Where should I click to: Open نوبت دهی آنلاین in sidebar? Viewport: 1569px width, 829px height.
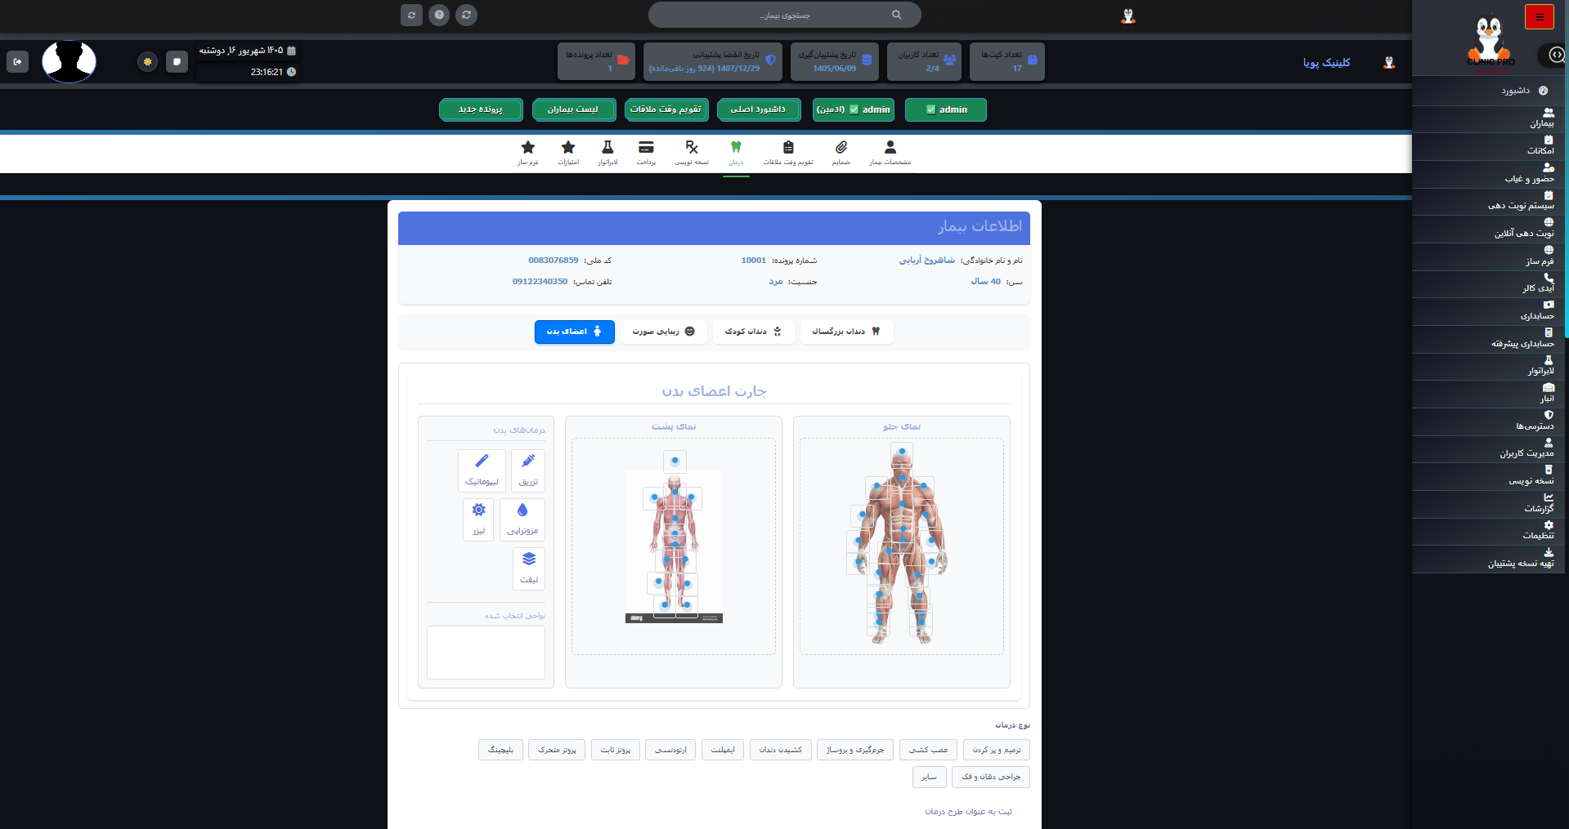1488,229
